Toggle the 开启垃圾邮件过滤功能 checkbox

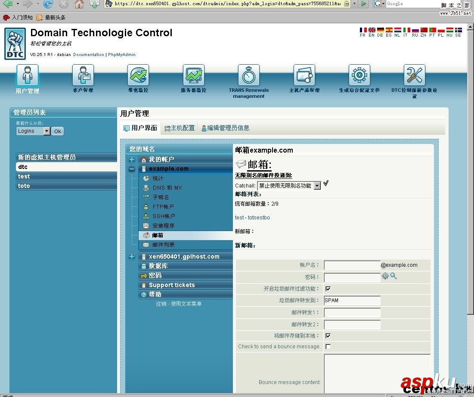[328, 289]
